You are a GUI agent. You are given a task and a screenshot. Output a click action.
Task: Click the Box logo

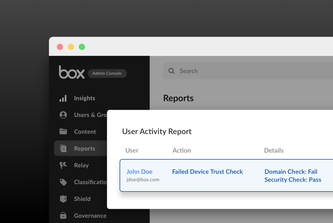point(71,72)
